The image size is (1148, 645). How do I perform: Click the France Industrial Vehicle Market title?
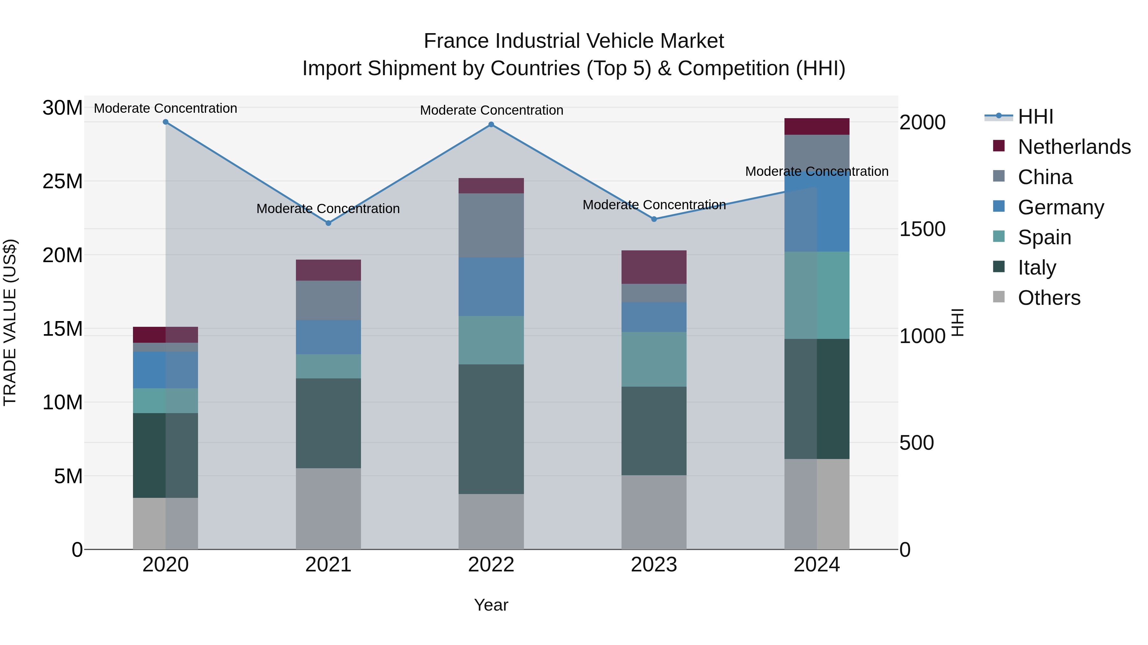[574, 41]
